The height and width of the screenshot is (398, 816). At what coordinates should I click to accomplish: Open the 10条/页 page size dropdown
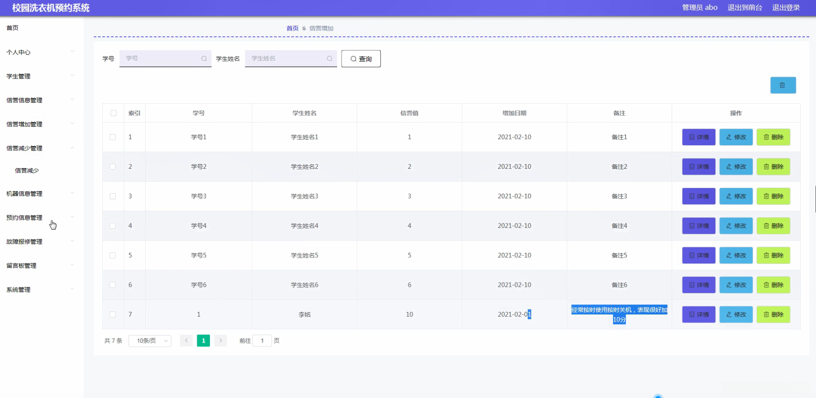[150, 341]
